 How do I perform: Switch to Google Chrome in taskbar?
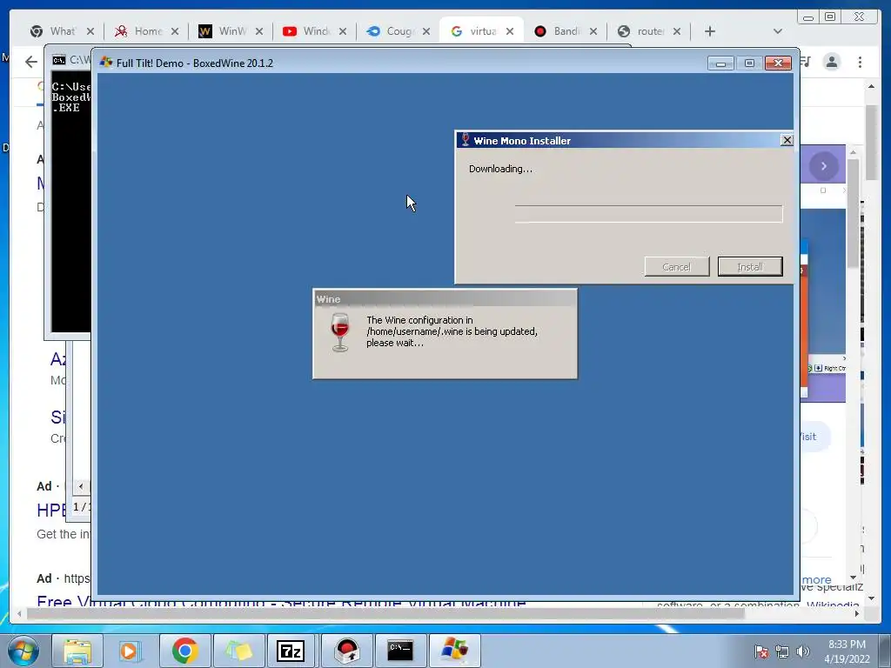184,651
